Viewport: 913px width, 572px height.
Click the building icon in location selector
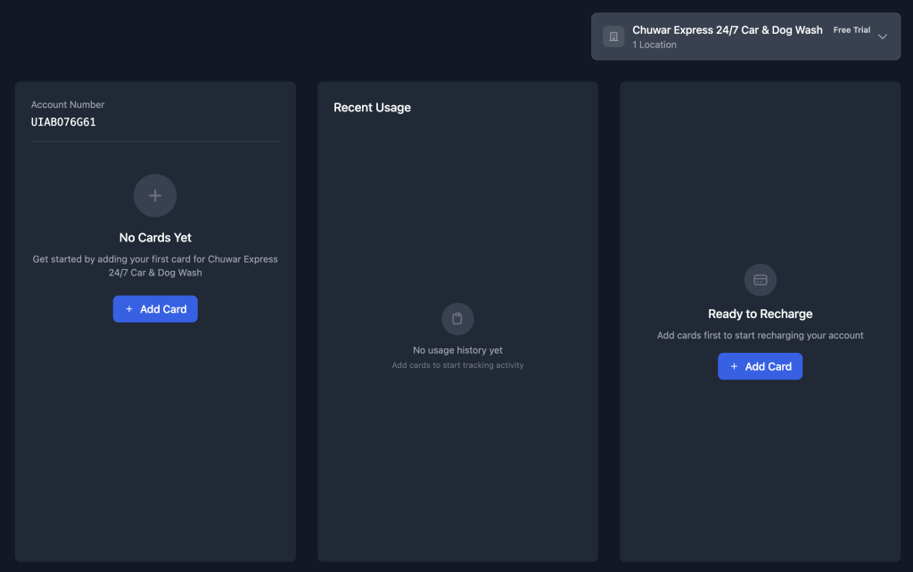click(613, 37)
